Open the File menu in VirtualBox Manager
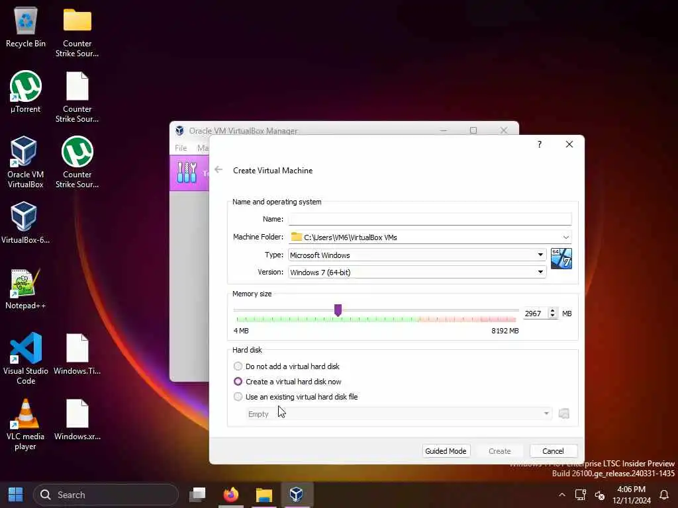 pos(181,148)
